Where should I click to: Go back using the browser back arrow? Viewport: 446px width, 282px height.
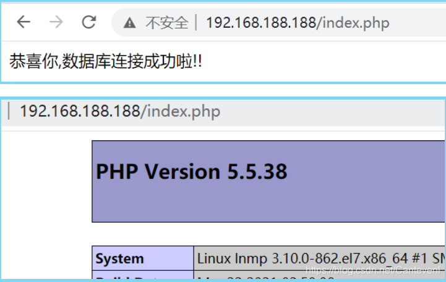(x=24, y=22)
